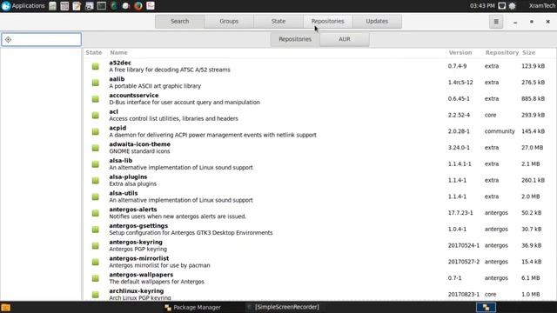Click the state icon for archlinux-keyring

[95, 295]
